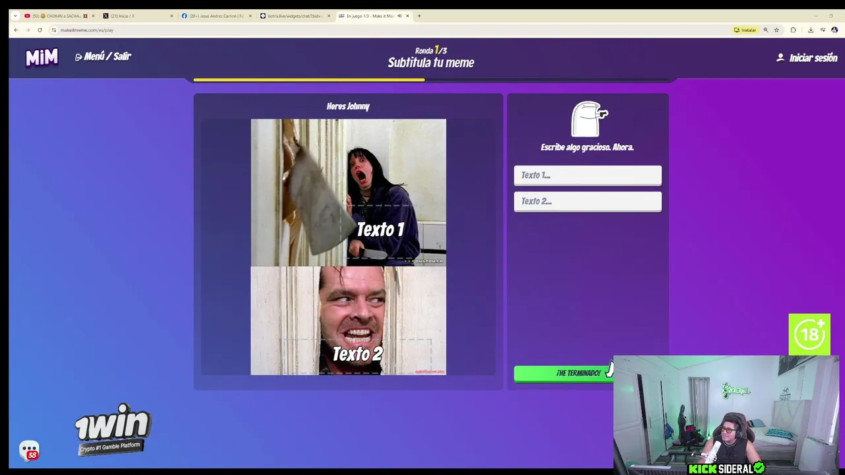Click the pointing mascot character icon

589,119
